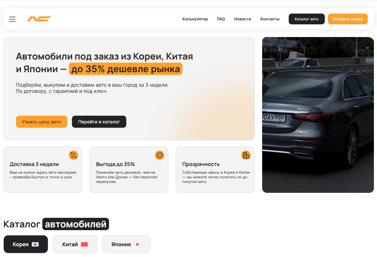Click the Mercedes car photo on the right
The image size is (377, 257).
318,114
